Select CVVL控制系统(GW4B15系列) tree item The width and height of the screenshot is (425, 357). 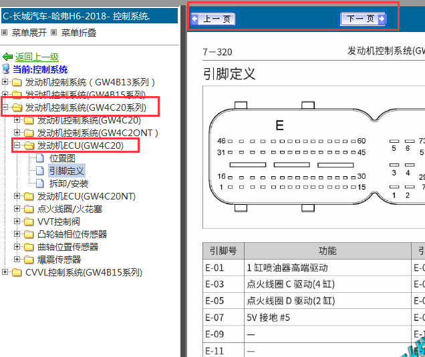(x=84, y=272)
